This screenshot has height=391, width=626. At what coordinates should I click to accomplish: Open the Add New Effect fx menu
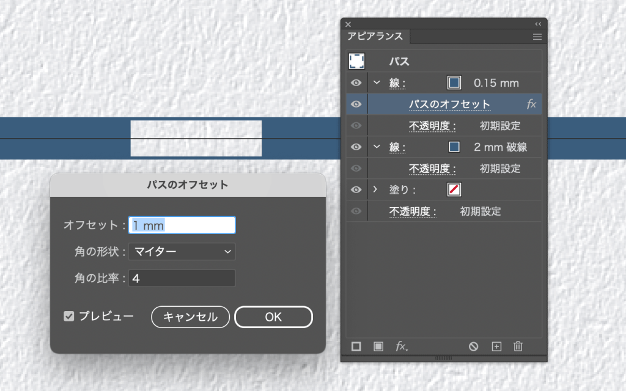point(401,346)
